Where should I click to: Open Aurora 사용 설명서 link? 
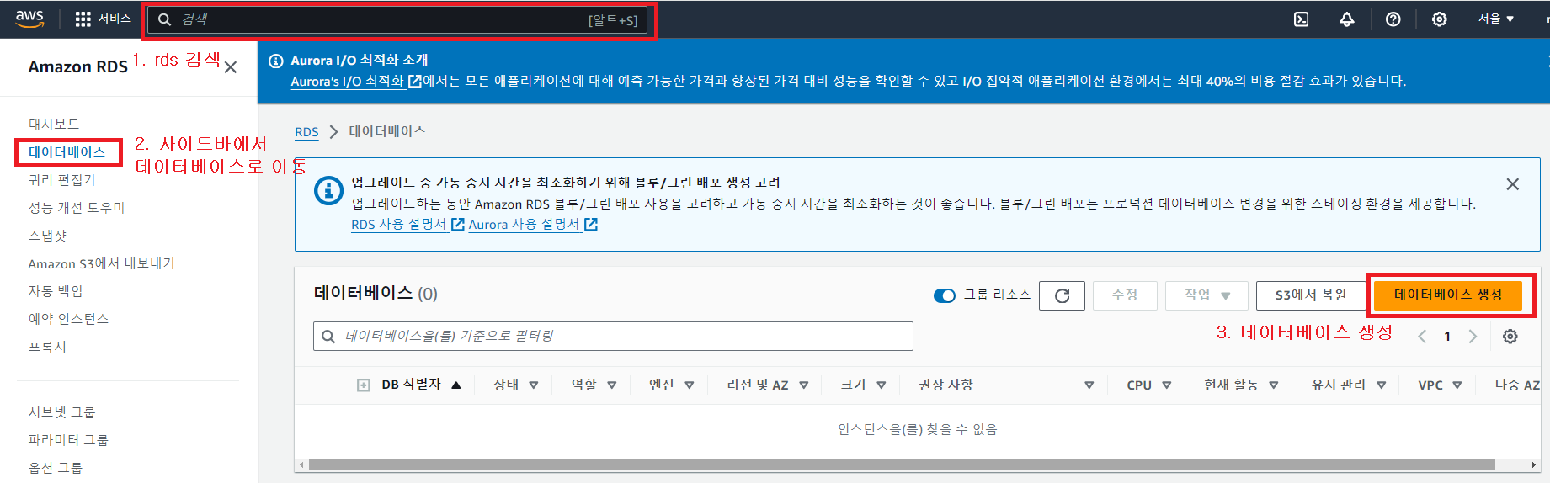pyautogui.click(x=533, y=225)
